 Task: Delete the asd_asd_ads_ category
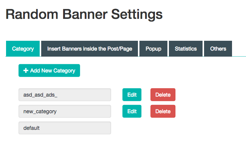pos(163,95)
